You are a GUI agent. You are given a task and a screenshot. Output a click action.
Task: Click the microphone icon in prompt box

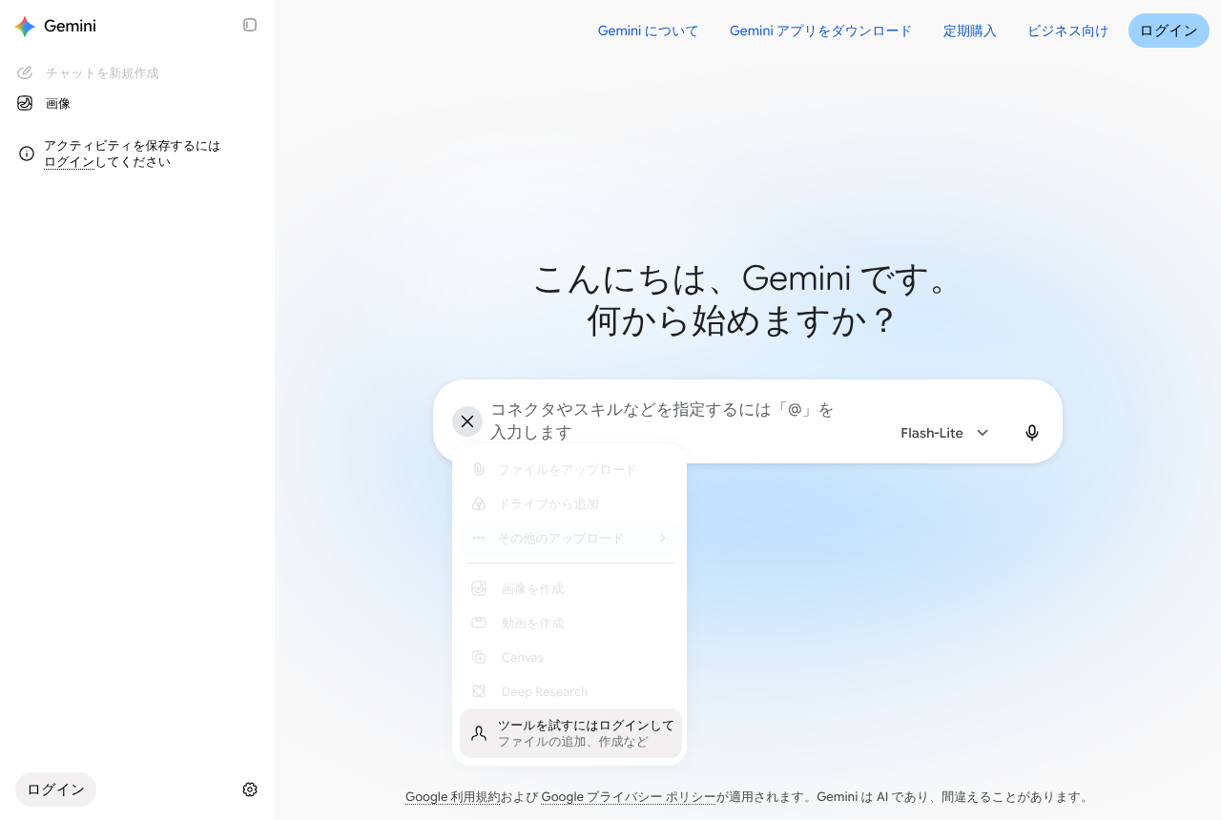1032,433
